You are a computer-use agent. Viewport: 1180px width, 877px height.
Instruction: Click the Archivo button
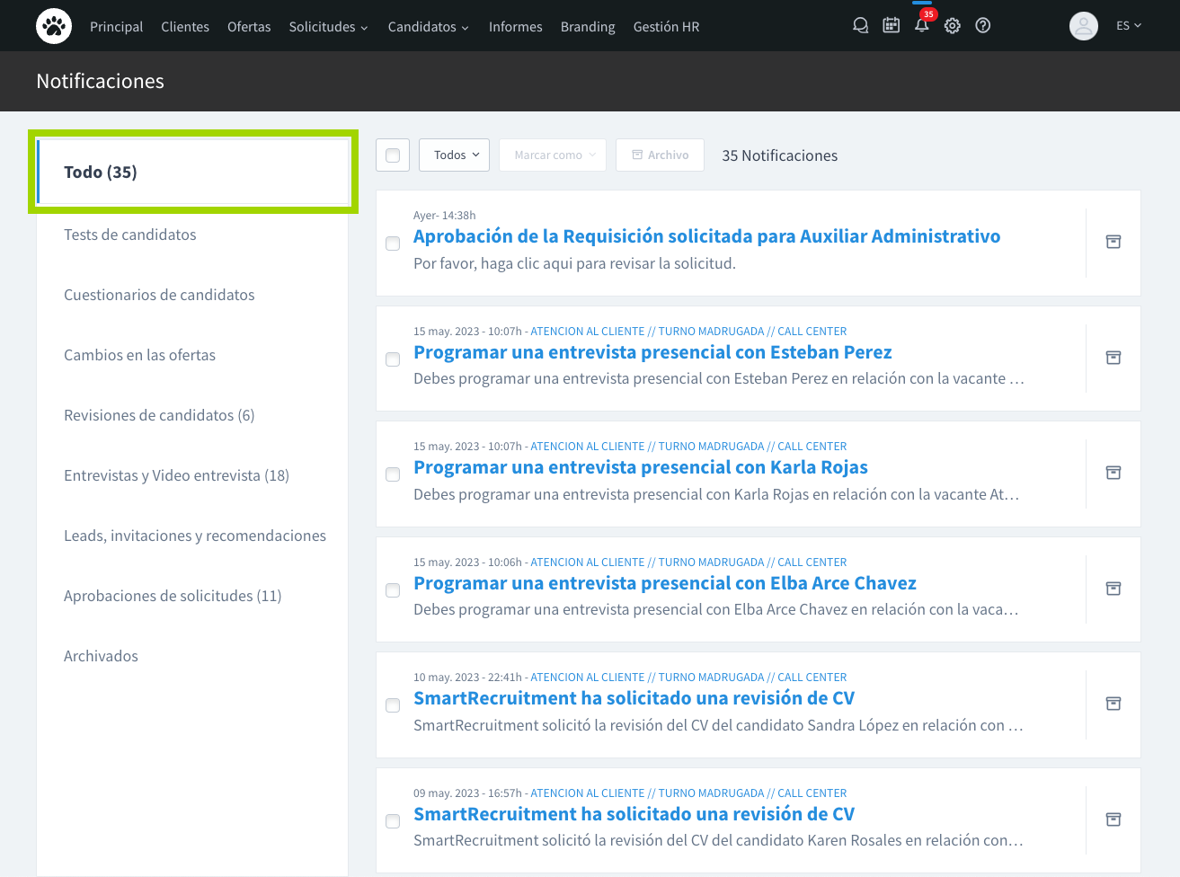(660, 155)
